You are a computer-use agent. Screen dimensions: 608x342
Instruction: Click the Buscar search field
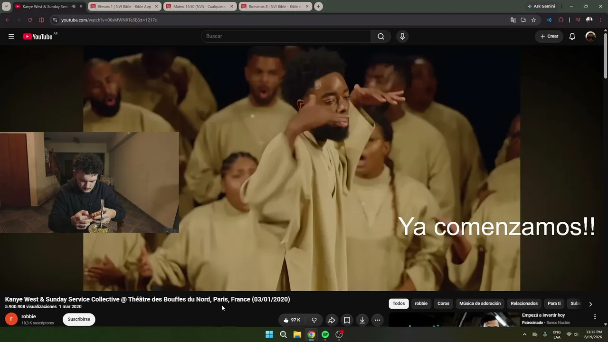[x=286, y=37]
